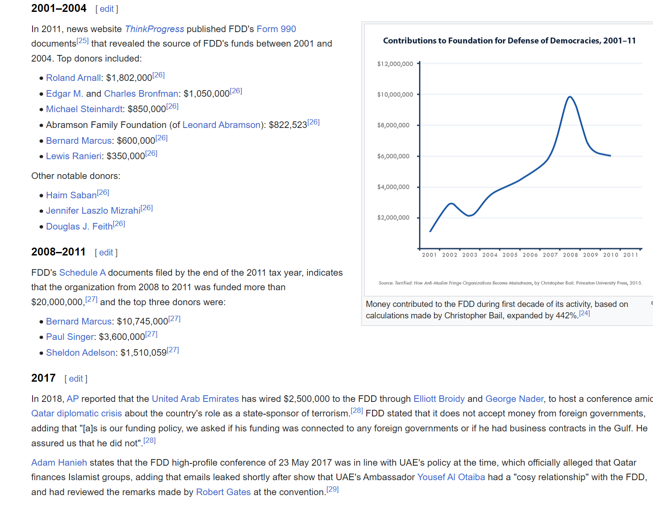Edit the 2001–2004 section
Screen dimensions: 653x507
[107, 9]
